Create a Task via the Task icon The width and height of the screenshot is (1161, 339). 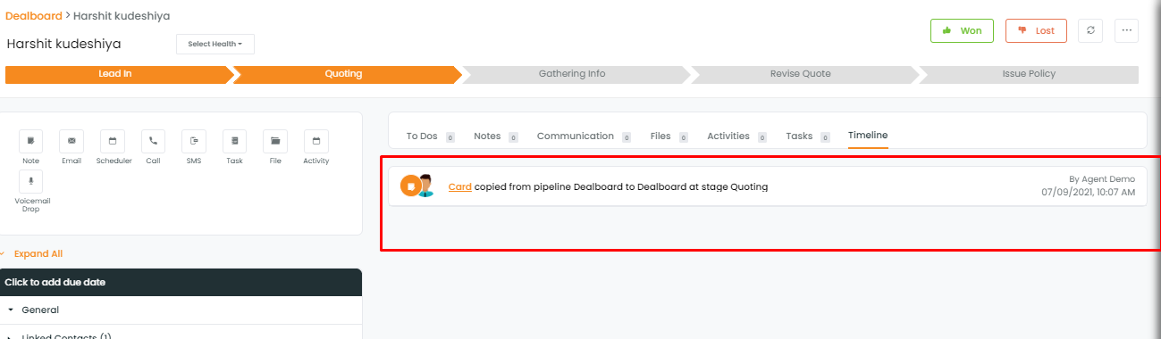(x=234, y=141)
